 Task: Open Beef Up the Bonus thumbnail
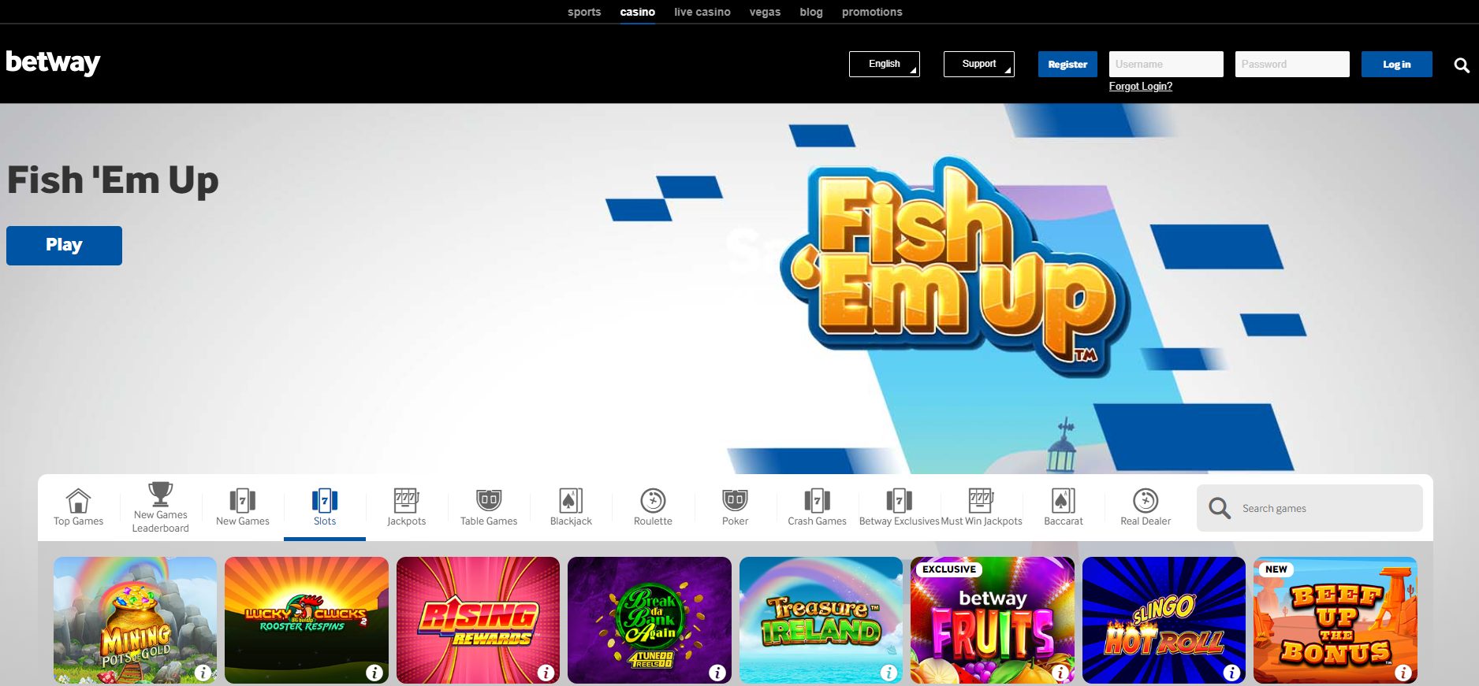pos(1336,620)
